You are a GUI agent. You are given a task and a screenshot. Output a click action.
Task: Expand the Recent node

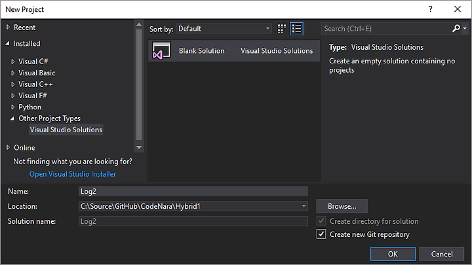pyautogui.click(x=8, y=27)
